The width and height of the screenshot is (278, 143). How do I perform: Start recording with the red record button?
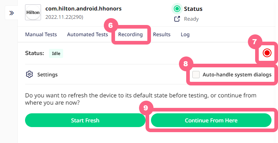267,53
